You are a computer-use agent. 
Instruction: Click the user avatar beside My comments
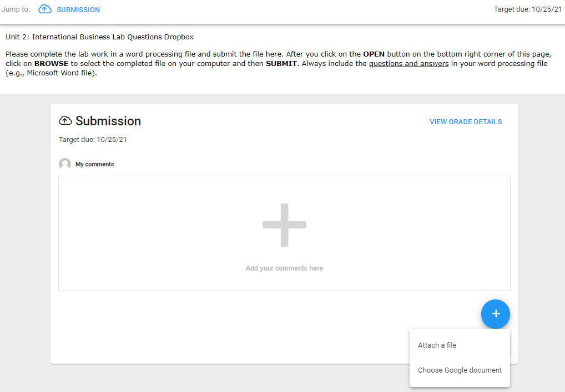point(65,164)
